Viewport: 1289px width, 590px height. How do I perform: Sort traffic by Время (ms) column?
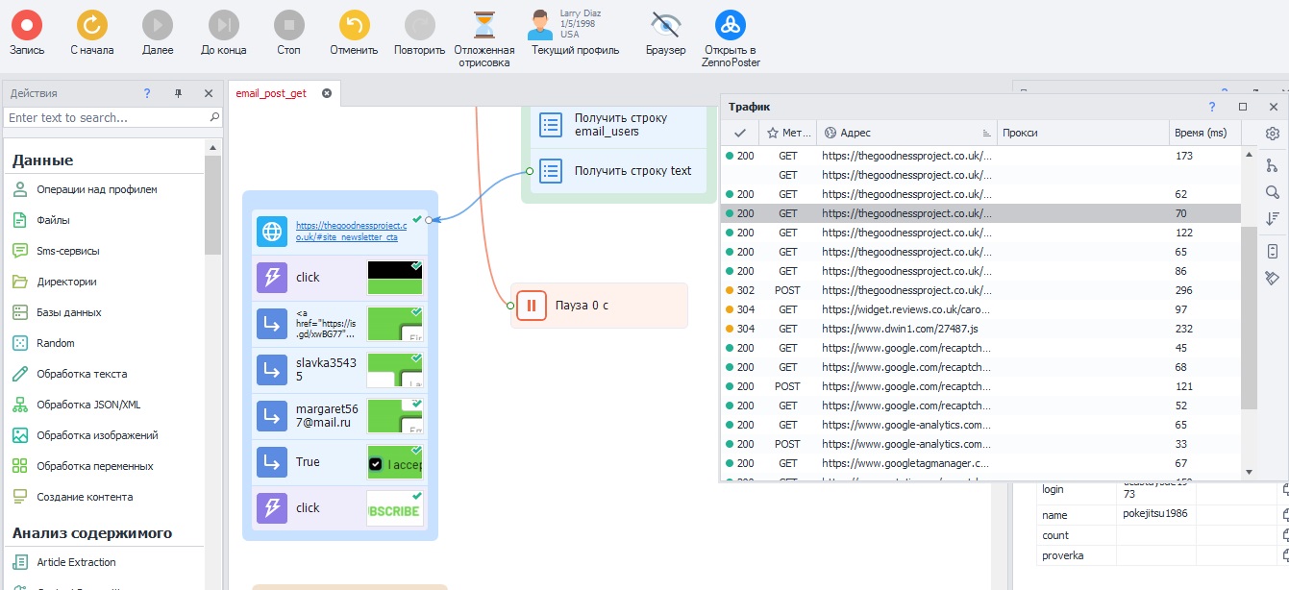pyautogui.click(x=1201, y=133)
